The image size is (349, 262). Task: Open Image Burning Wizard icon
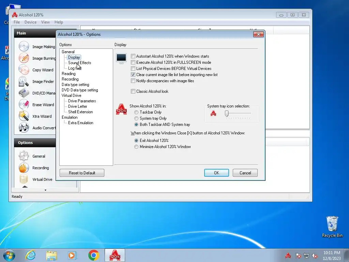[x=24, y=58]
